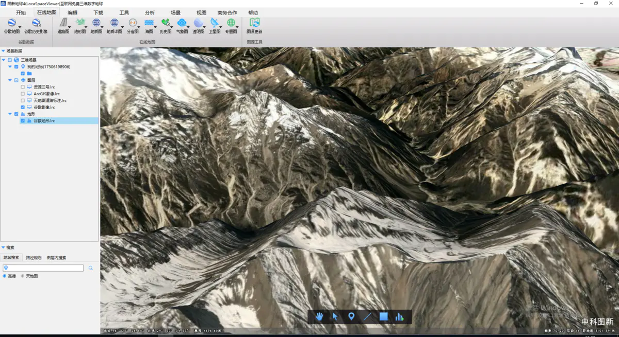Open the 场景 ribbon tab

[x=175, y=13]
